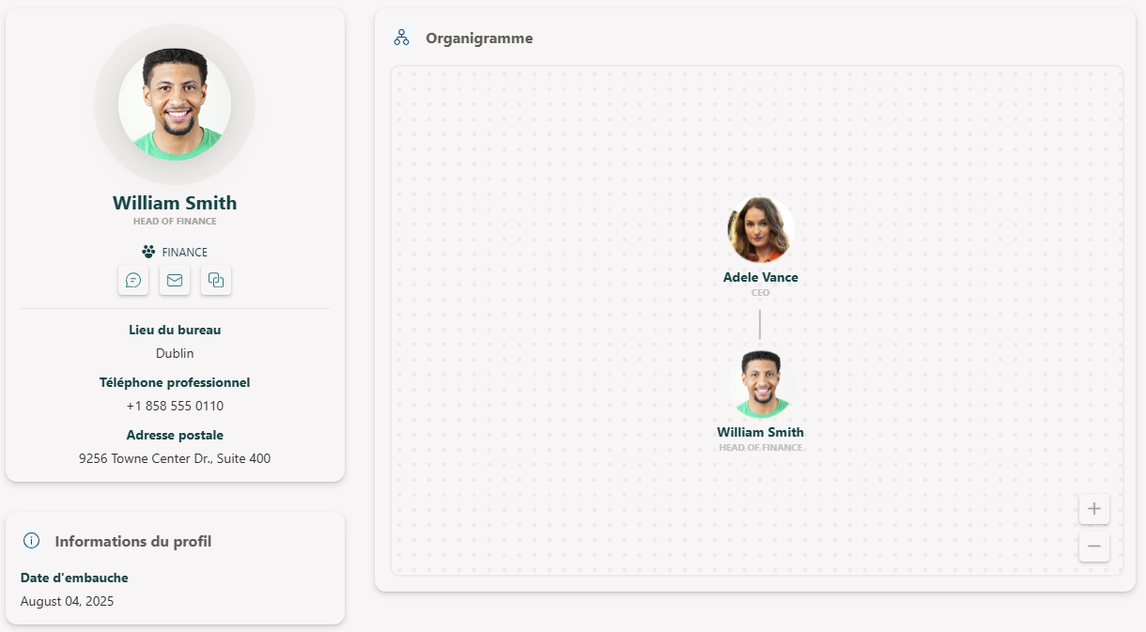The width and height of the screenshot is (1146, 632).
Task: Click the Informations du profil heading
Action: (133, 542)
